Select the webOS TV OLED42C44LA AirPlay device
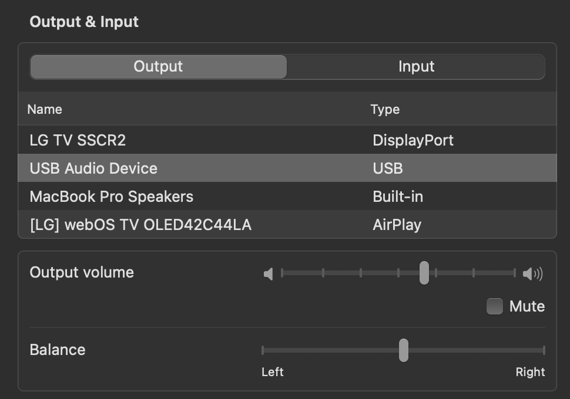 click(140, 225)
